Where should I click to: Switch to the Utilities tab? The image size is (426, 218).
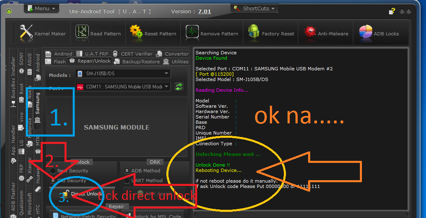[176, 62]
